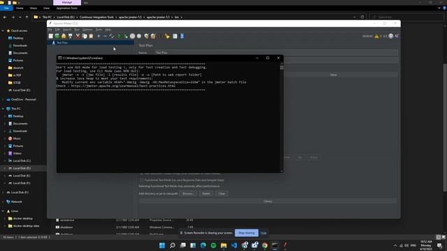
Task: Click the Refresh button next to address bar
Action: tap(362, 17)
